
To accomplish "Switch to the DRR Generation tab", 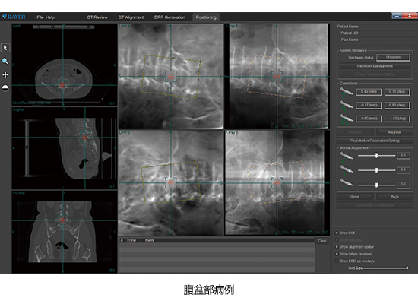I will [x=169, y=17].
